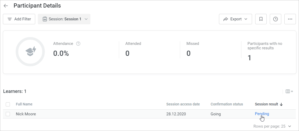Click the Session result column header
299x131 pixels.
click(x=266, y=104)
